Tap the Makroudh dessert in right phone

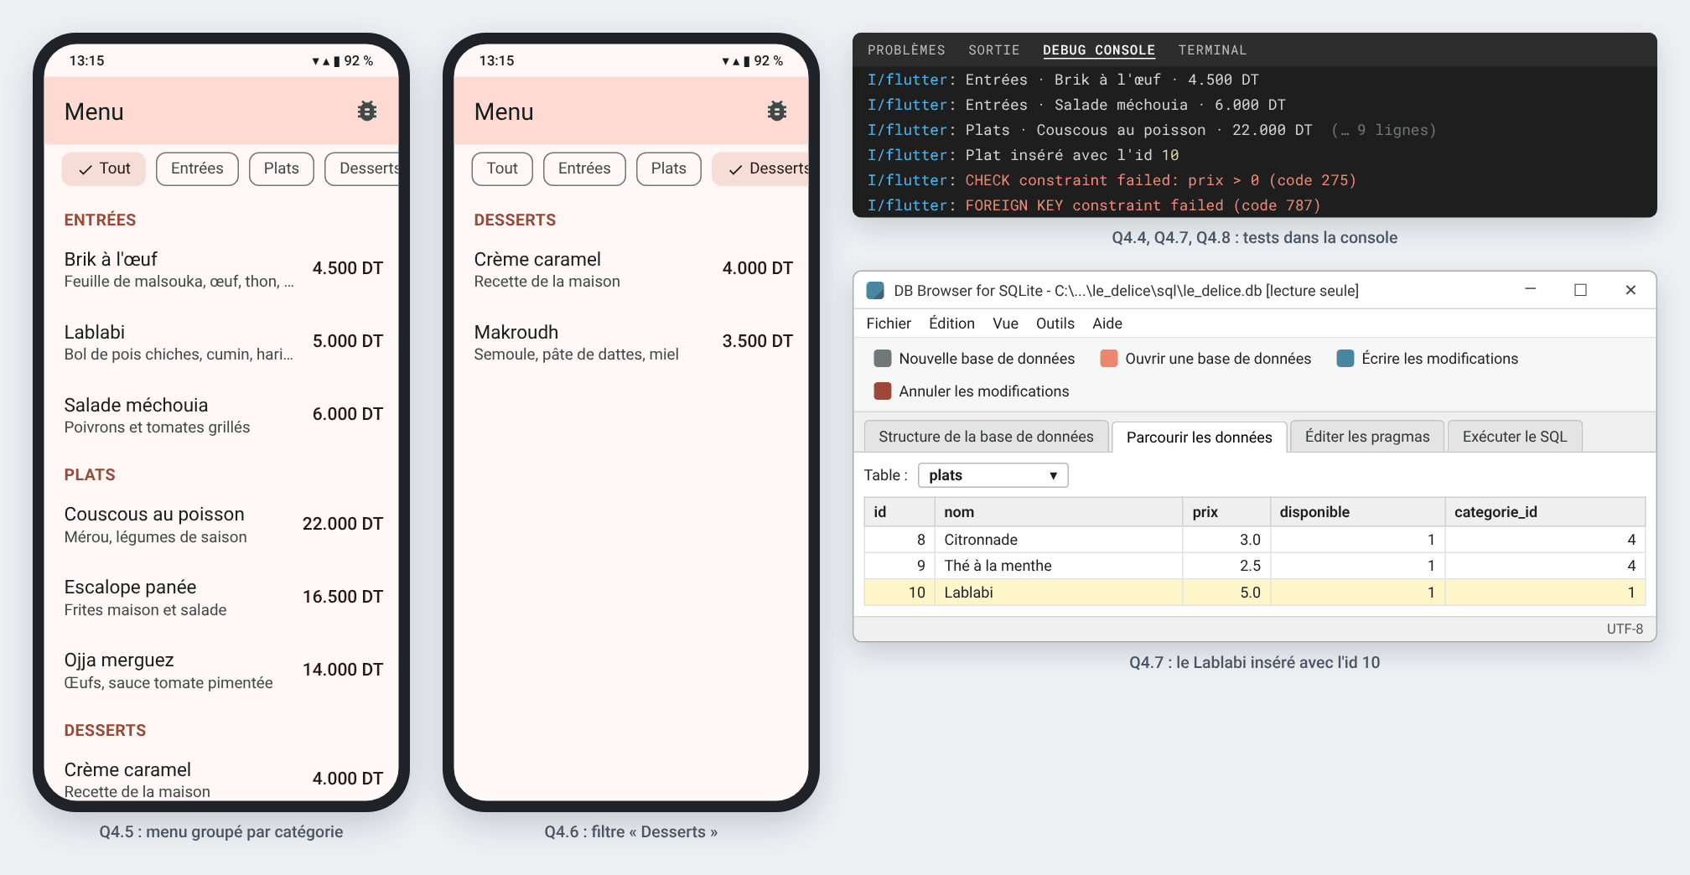point(631,342)
